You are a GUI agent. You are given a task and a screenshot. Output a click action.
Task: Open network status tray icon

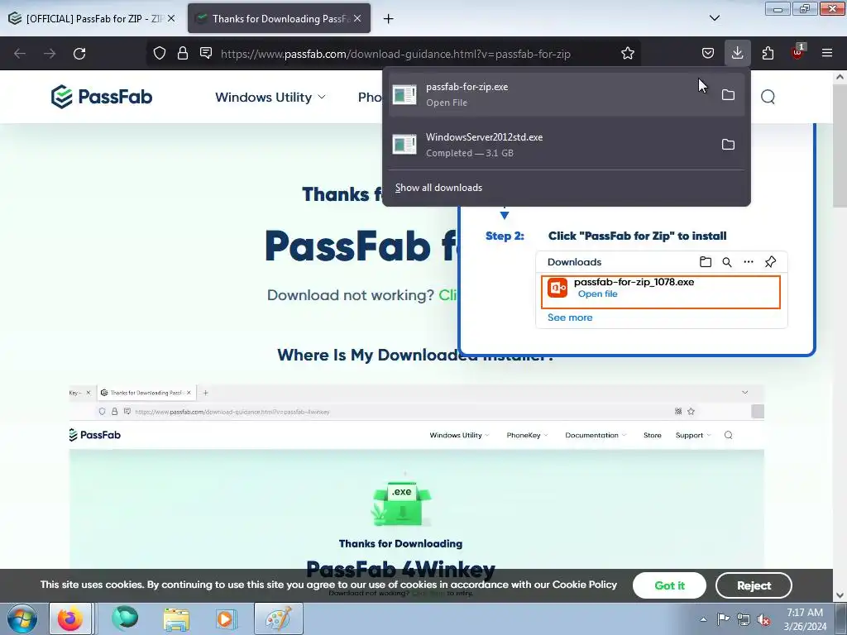[744, 618]
